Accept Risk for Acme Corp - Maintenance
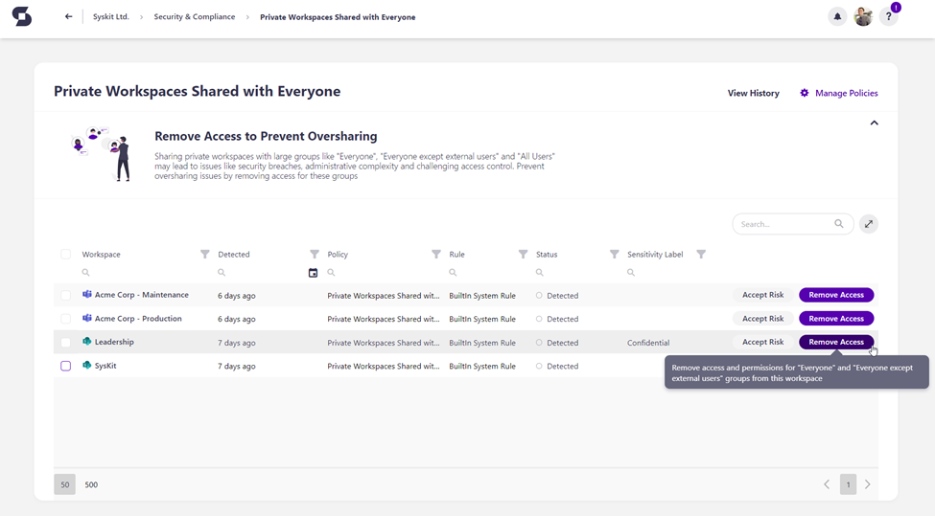 762,295
